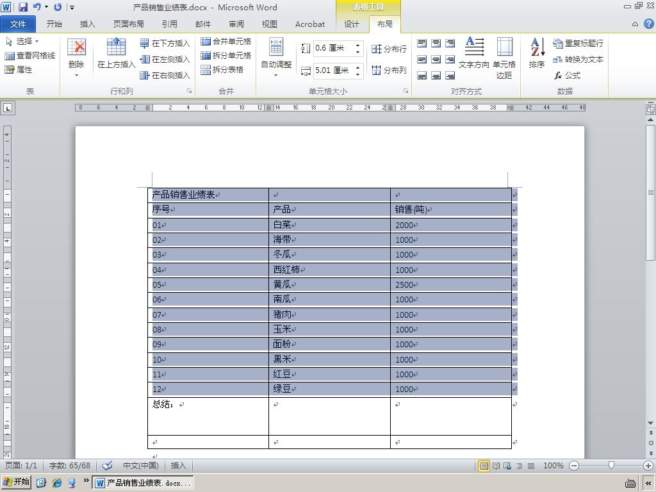Click row height 0.6 厘米 field

pos(334,48)
